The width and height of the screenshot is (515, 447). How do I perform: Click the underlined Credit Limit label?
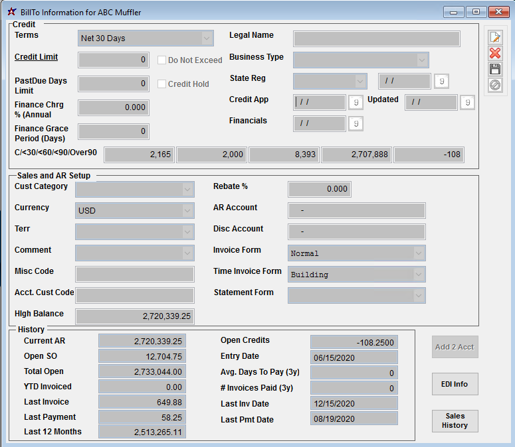pyautogui.click(x=37, y=57)
